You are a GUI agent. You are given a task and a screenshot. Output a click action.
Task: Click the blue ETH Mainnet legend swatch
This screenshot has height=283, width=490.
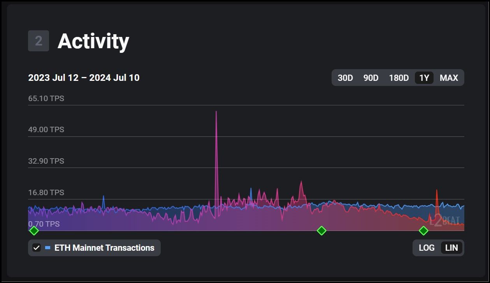(47, 248)
